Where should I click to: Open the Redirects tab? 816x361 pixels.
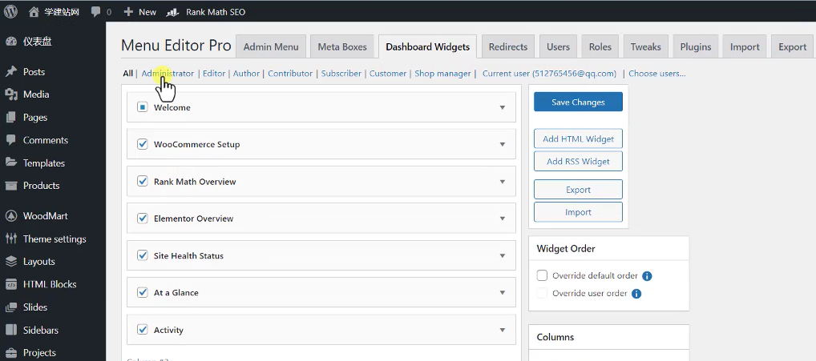click(508, 46)
